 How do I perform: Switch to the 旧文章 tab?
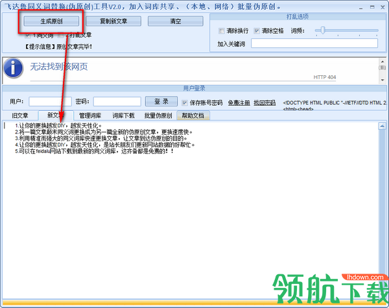tap(20, 115)
